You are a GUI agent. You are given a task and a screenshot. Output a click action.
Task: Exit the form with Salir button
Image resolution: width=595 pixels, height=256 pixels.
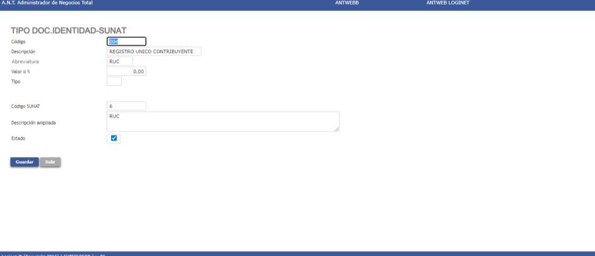click(x=50, y=162)
